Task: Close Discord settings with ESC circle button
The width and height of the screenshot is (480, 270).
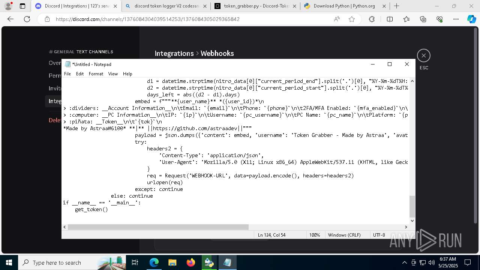Action: [x=424, y=55]
